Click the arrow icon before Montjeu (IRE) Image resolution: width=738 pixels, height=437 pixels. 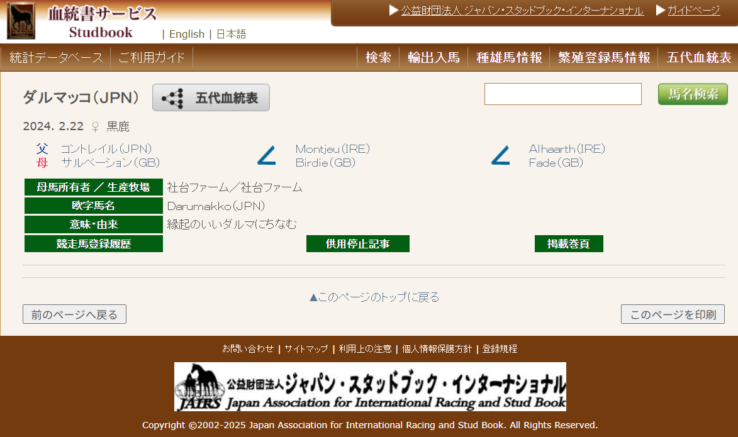point(266,156)
